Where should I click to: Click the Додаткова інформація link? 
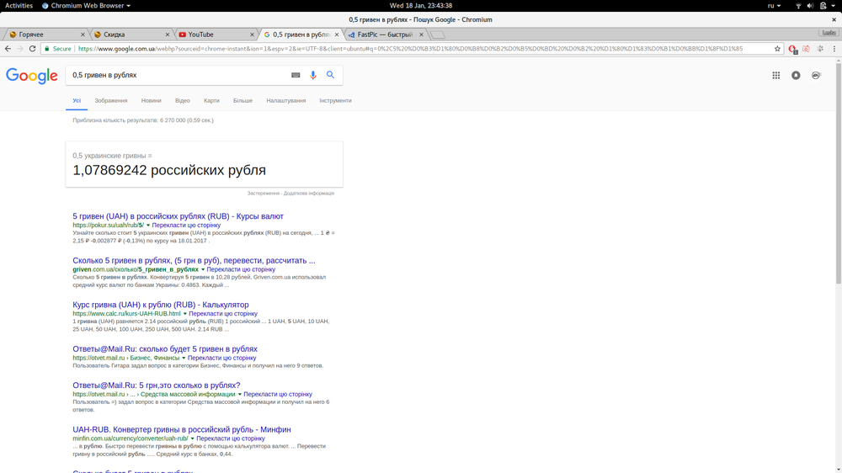309,194
